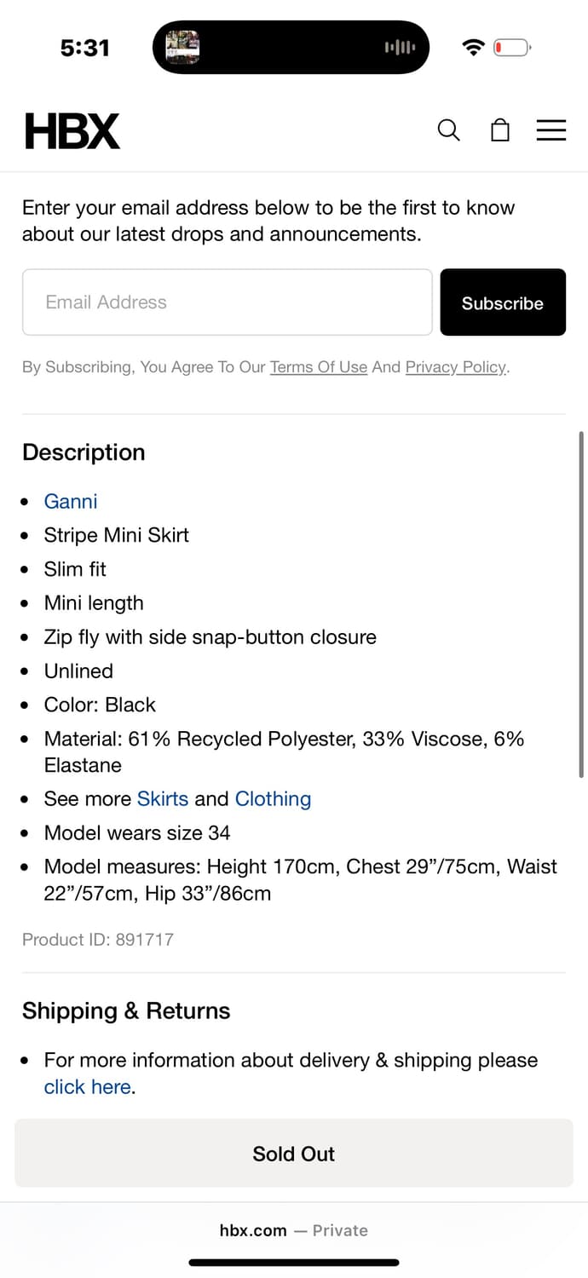
Task: Open the hamburger menu icon
Action: 551,130
